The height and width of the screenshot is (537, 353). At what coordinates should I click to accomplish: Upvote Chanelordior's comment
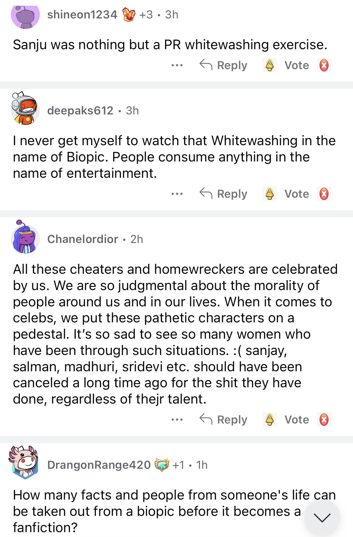click(x=270, y=420)
